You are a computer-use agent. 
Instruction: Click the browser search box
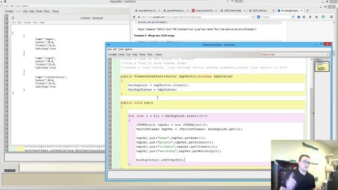point(276,17)
